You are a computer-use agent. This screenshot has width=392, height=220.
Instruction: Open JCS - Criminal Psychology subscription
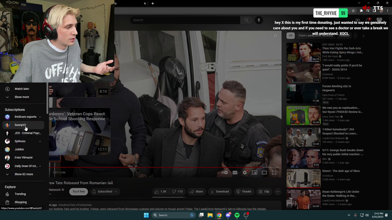coord(23,133)
